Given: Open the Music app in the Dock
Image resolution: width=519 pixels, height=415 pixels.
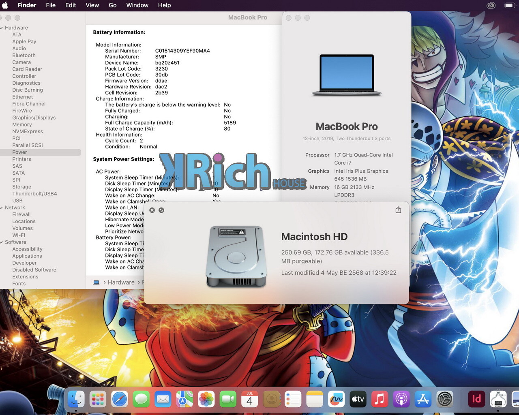Looking at the screenshot, I should coord(380,400).
